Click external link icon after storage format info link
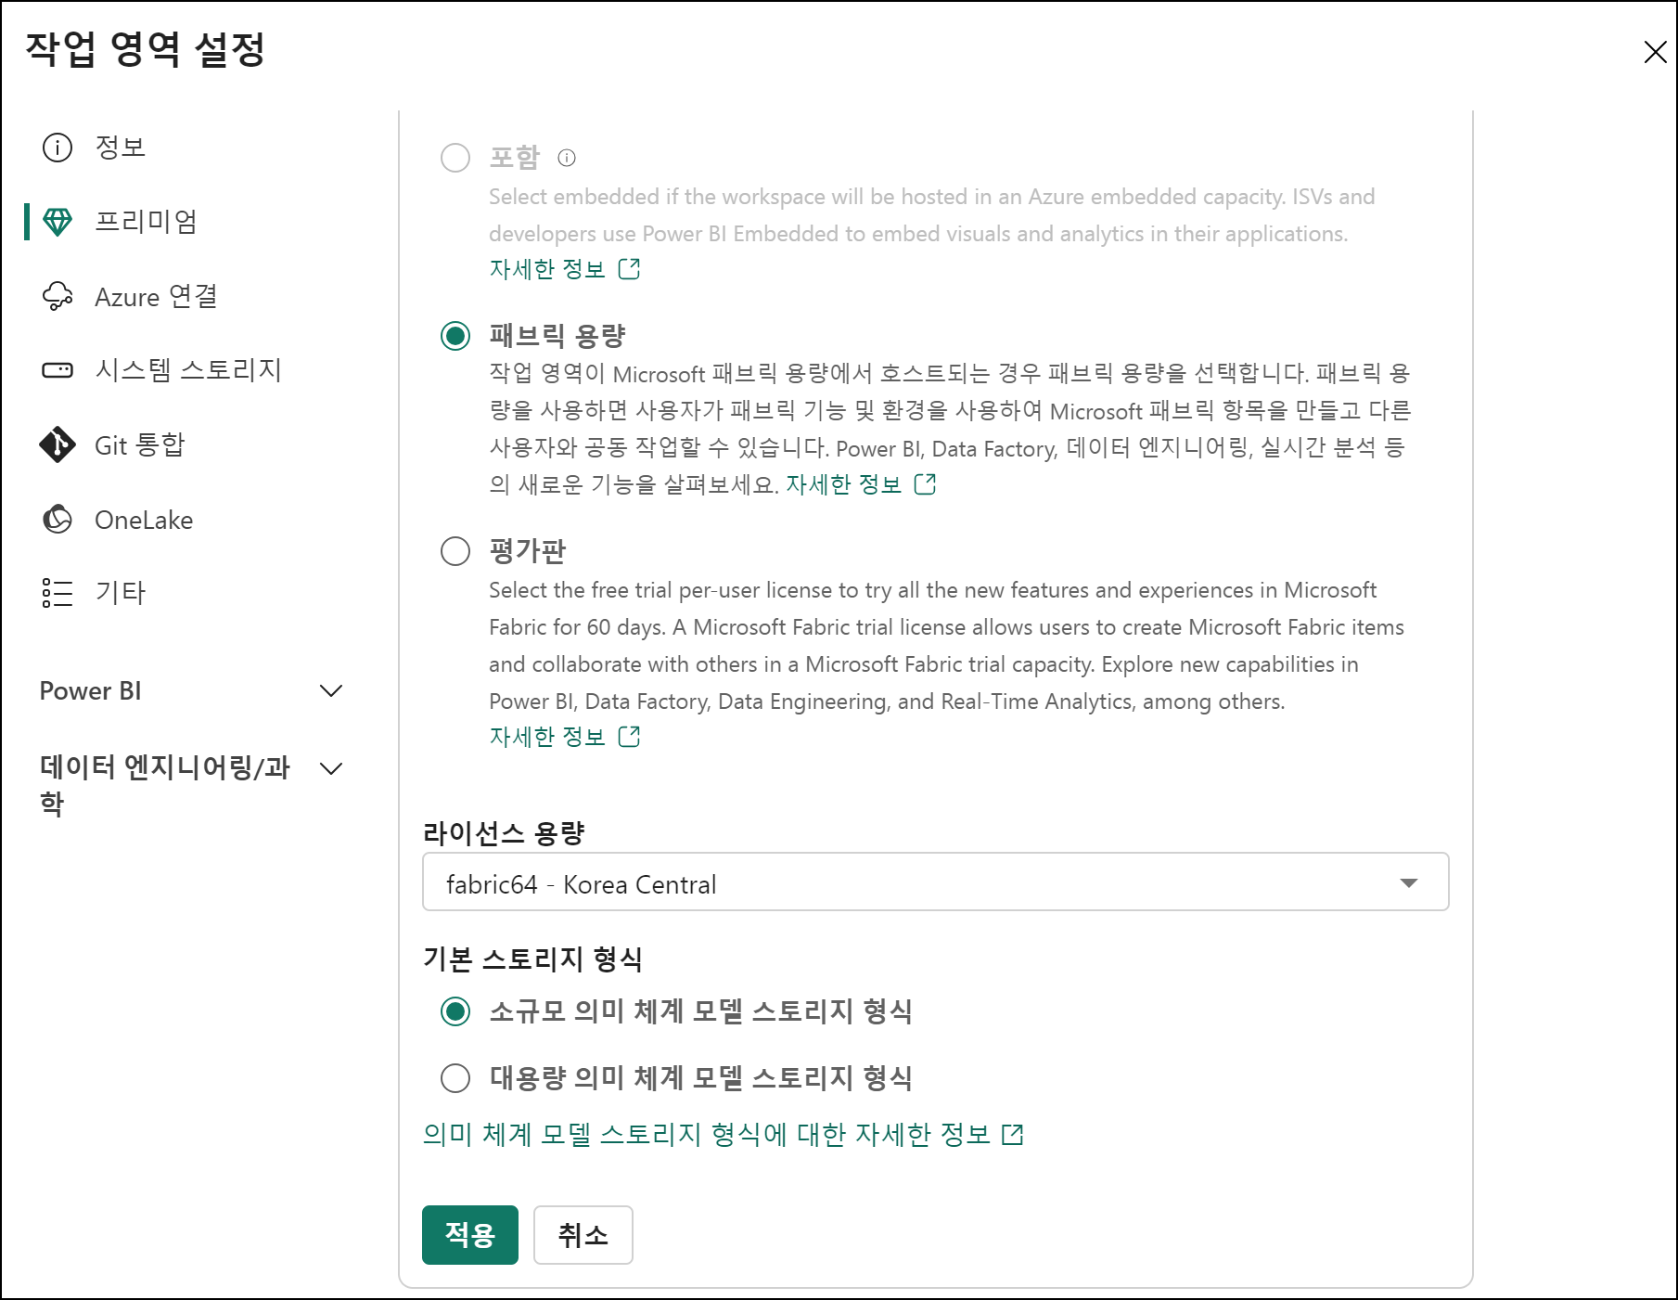The width and height of the screenshot is (1678, 1300). [1013, 1134]
